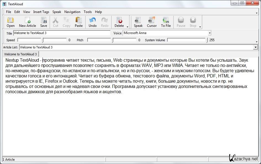Select the Welcome to TextAloud 3 tab
The image size is (261, 164).
coord(20,54)
